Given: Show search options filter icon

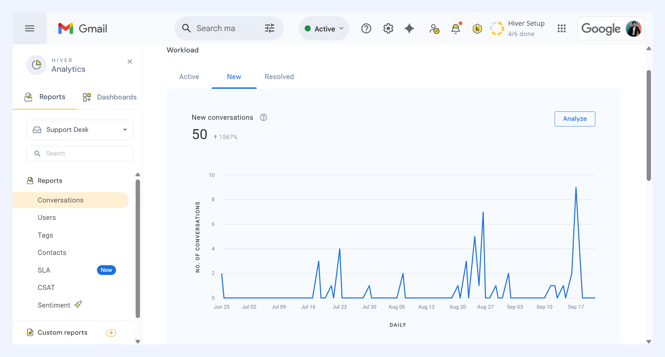Looking at the screenshot, I should click(270, 28).
